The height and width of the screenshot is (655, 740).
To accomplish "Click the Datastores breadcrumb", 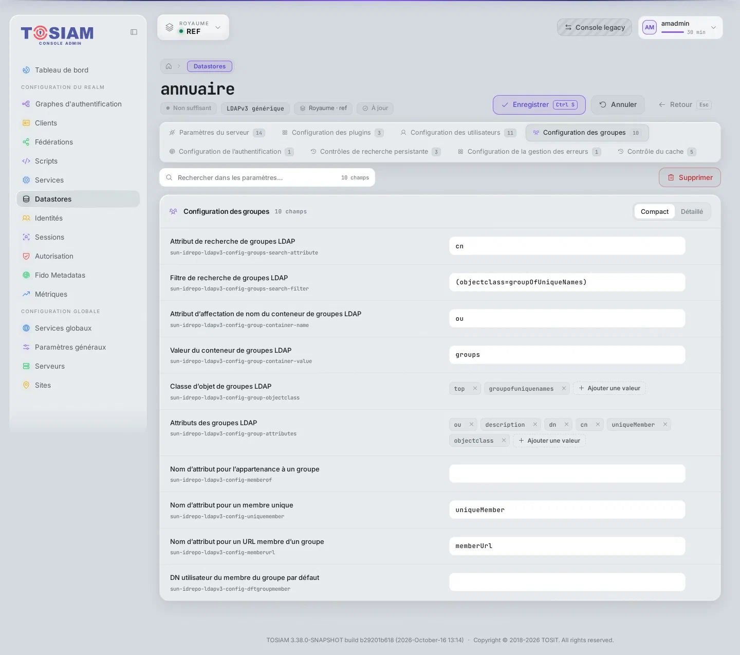I will tap(210, 66).
